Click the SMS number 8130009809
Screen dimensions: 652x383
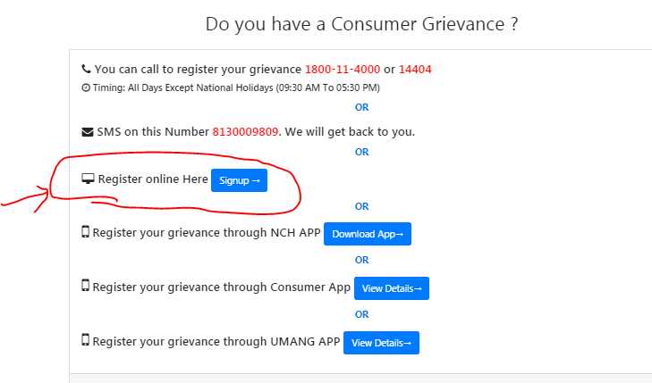click(245, 132)
